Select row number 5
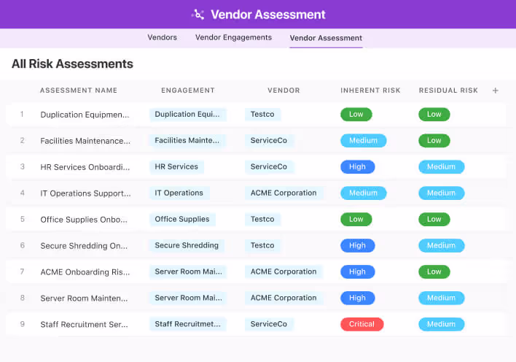The width and height of the screenshot is (516, 362). click(22, 219)
